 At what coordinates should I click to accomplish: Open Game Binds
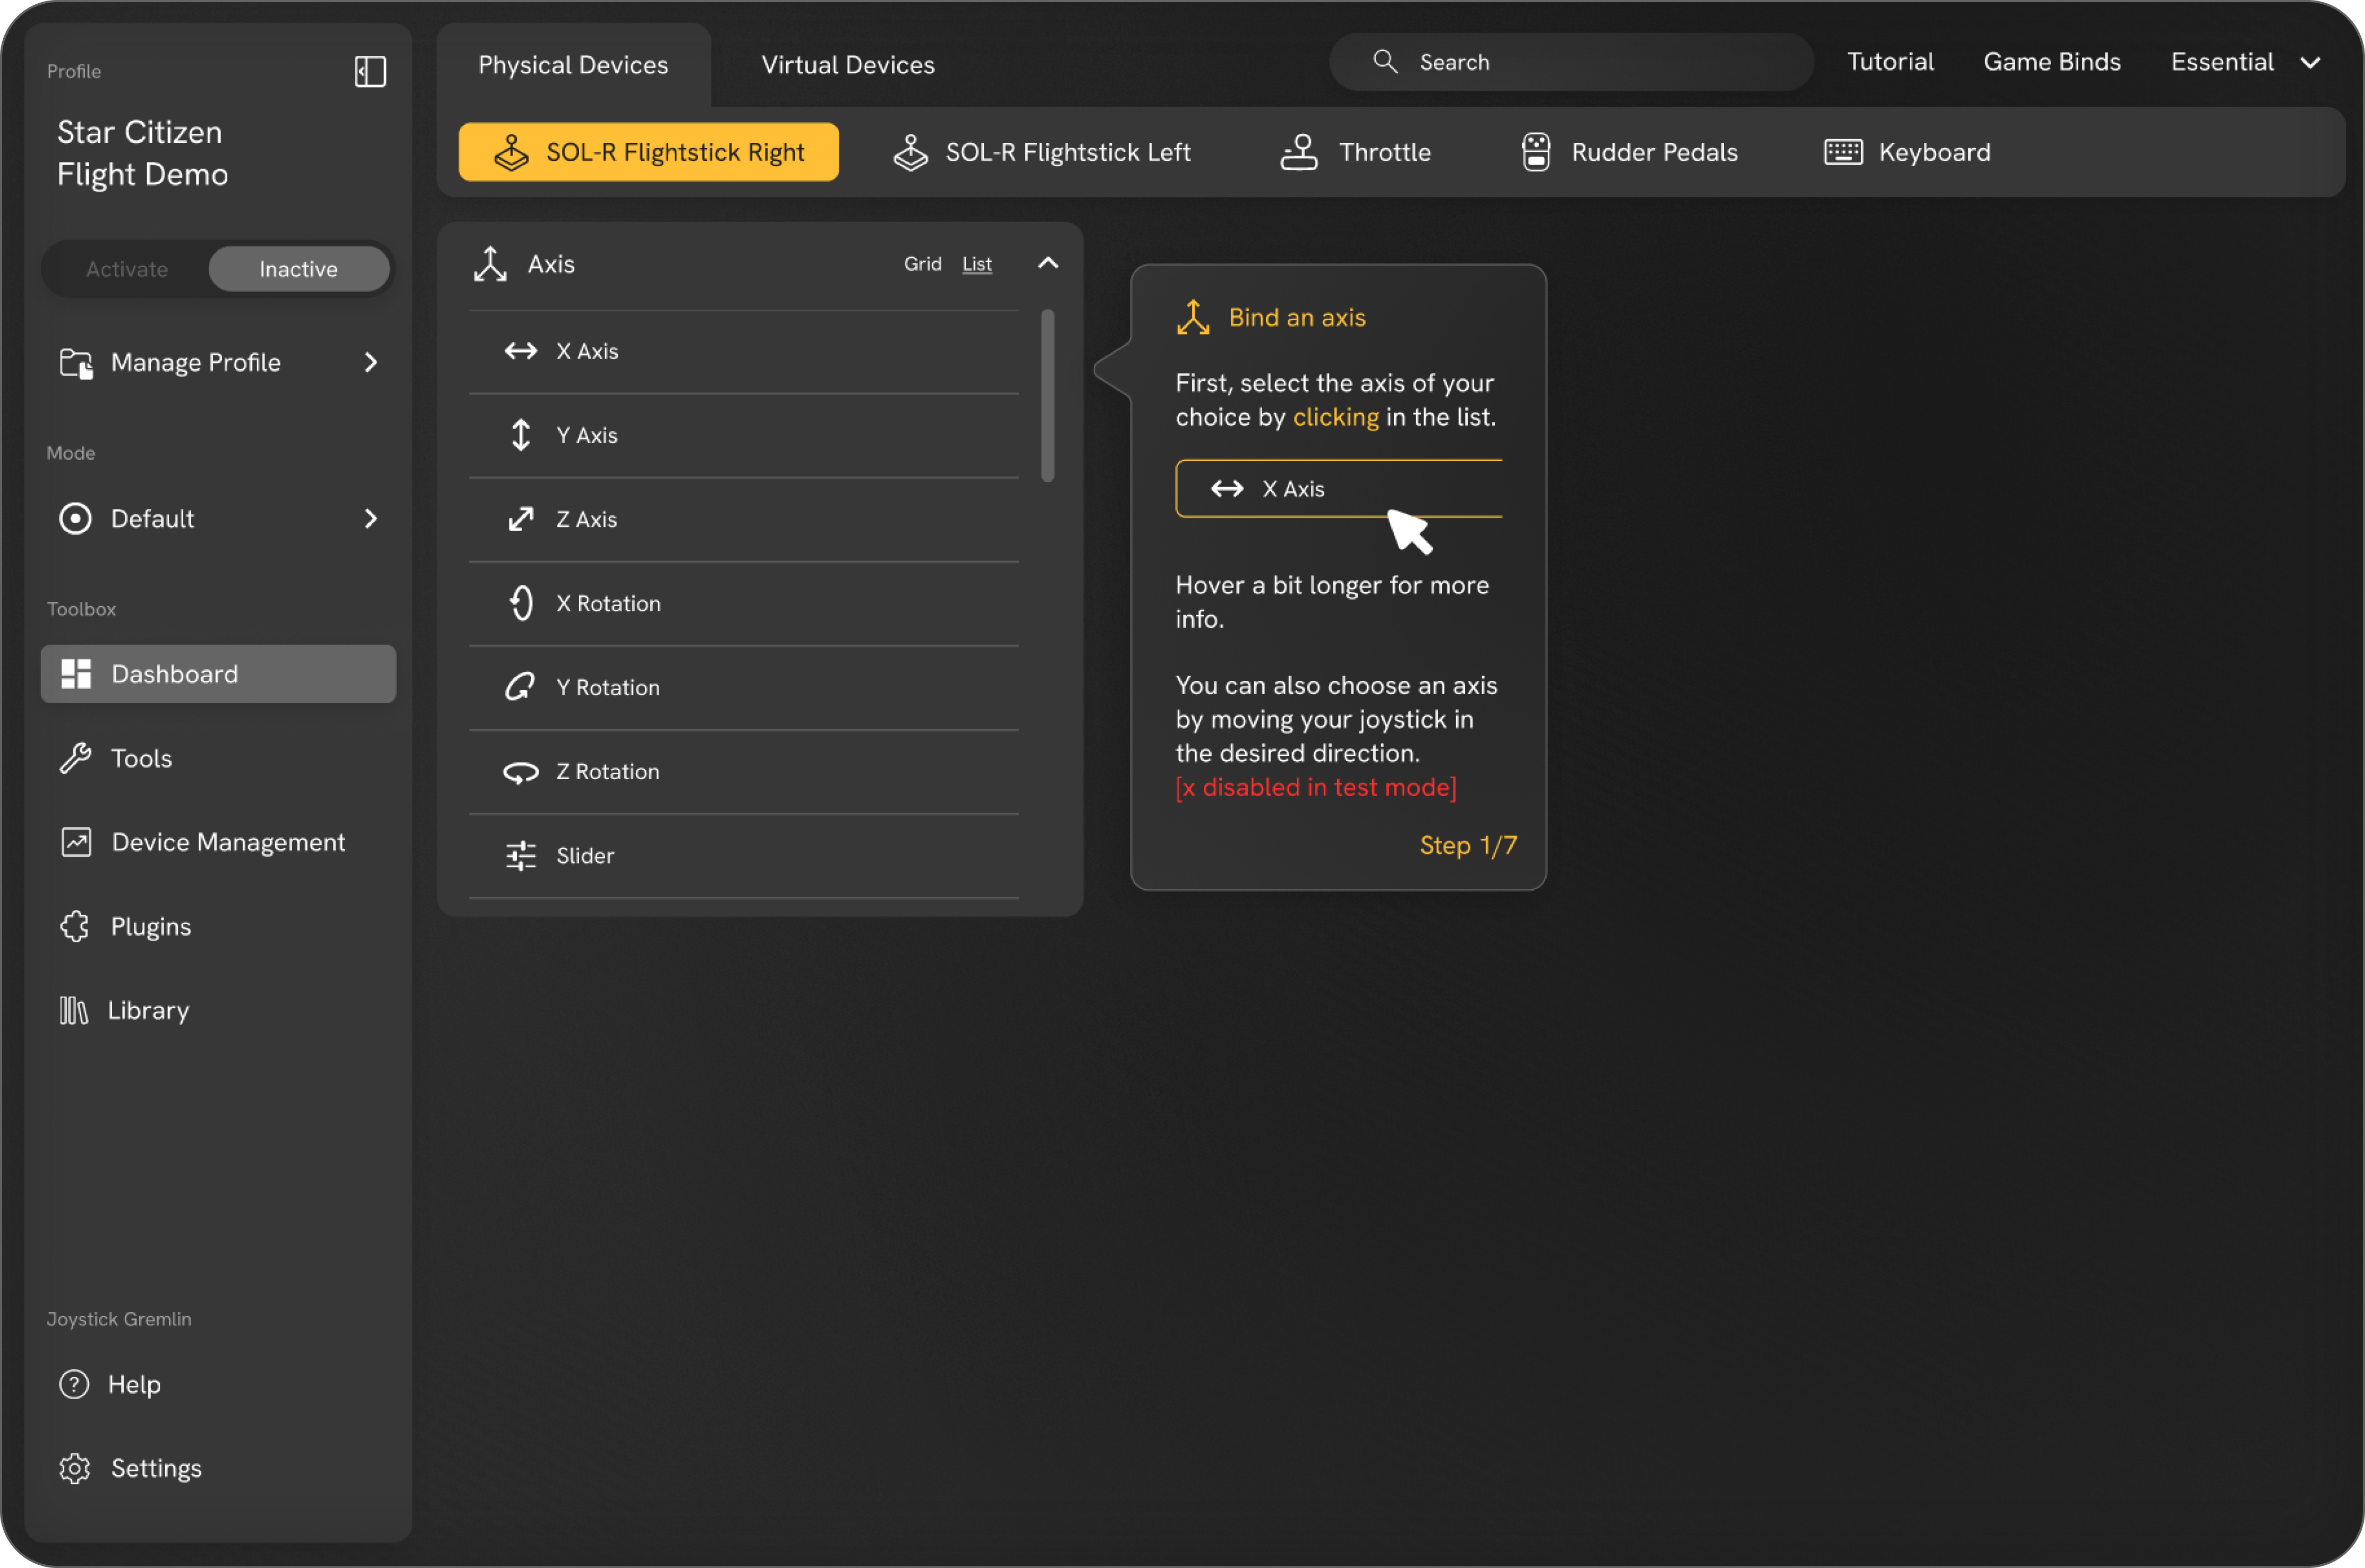(2052, 62)
